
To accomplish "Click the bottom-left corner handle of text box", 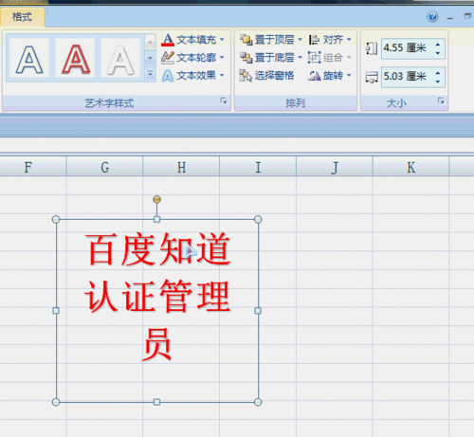I will point(56,402).
